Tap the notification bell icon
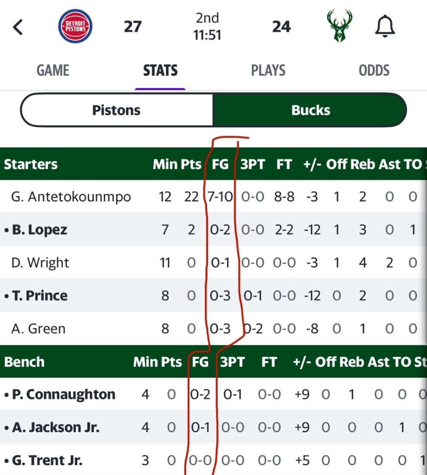Screen dimensions: 427x475 tap(385, 27)
